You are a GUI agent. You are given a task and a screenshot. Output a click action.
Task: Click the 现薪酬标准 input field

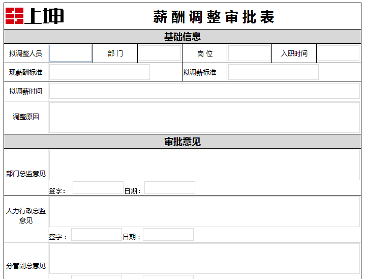100,72
